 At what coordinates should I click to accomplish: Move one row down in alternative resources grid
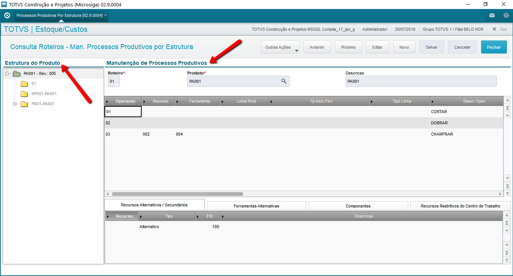coord(507,245)
